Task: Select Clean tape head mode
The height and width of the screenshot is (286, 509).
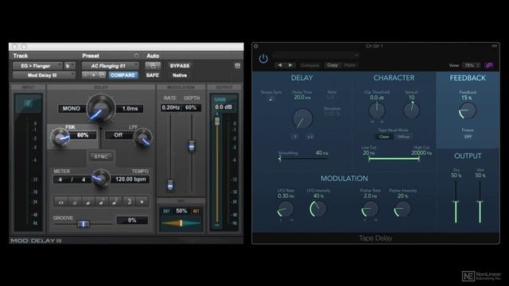Action: 384,137
